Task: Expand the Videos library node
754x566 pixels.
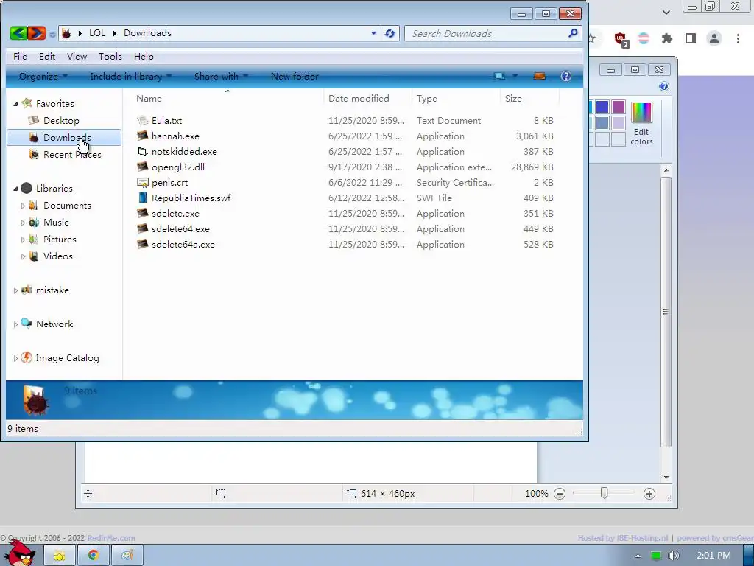Action: click(23, 256)
